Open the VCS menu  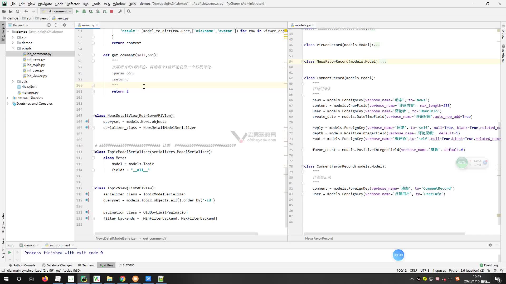pos(107,4)
